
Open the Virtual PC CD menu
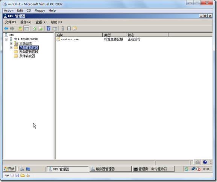[29, 11]
